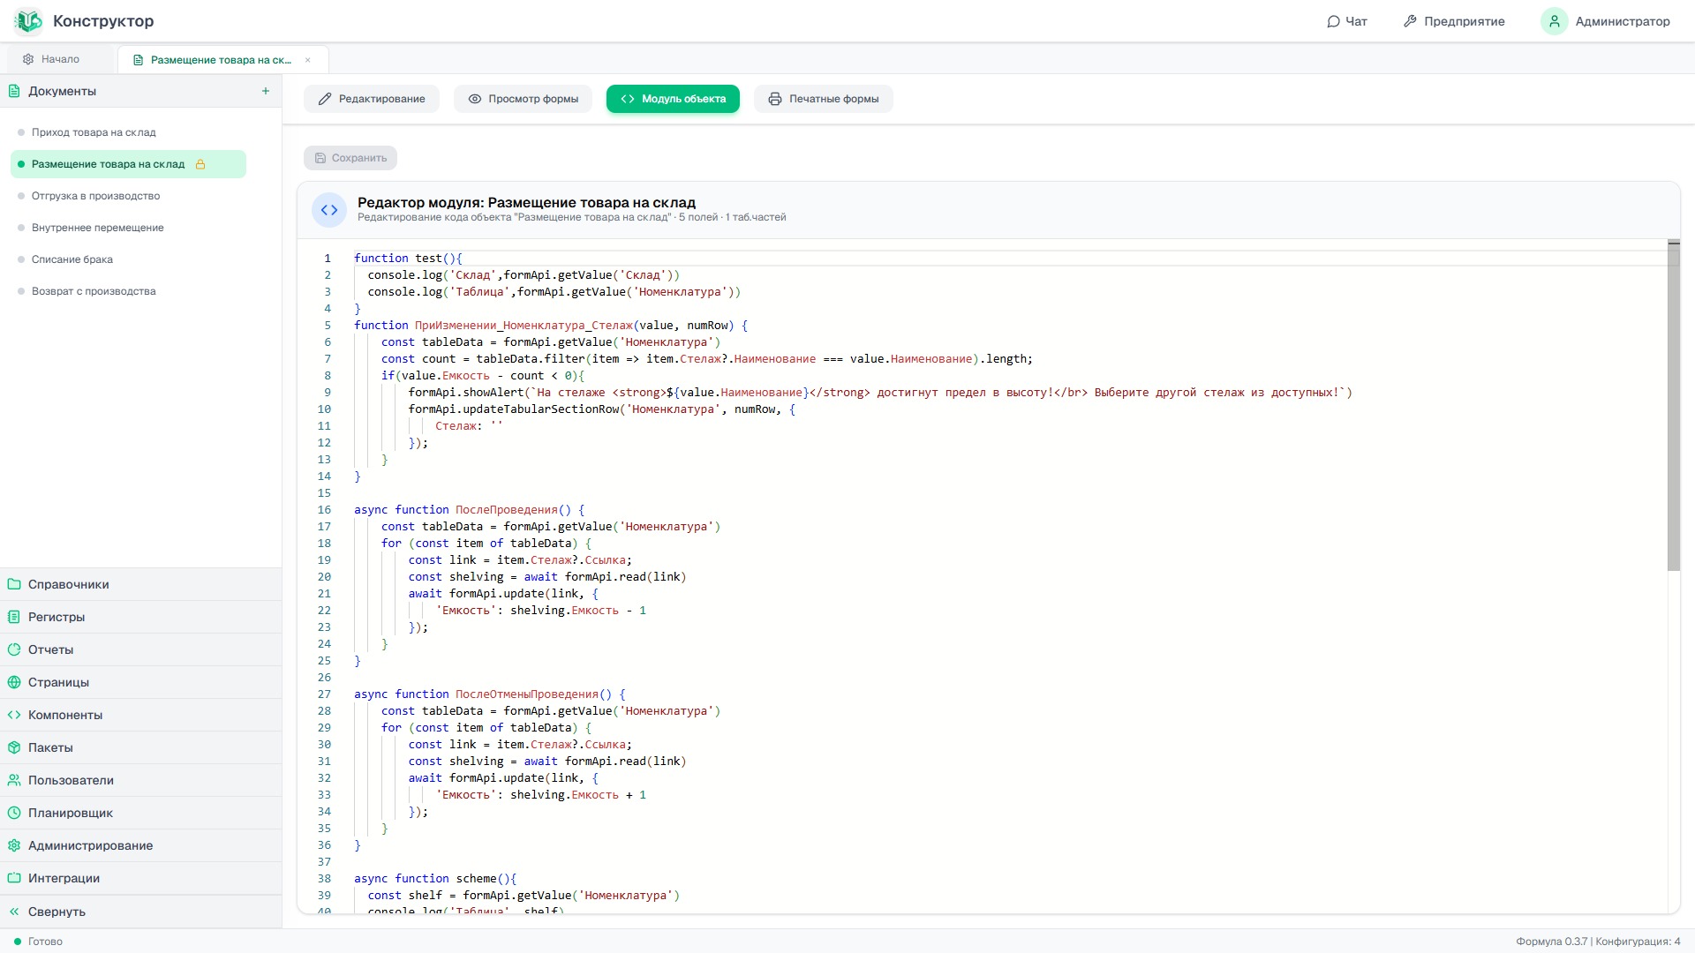This screenshot has height=953, width=1695.
Task: Expand the Пользователи section
Action: 141,780
